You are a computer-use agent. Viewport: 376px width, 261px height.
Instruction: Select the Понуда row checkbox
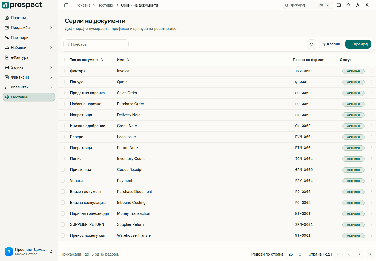[x=63, y=82]
